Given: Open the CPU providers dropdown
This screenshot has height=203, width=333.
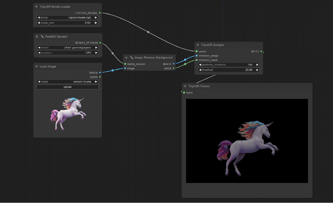Looking at the screenshot, I should (x=68, y=53).
